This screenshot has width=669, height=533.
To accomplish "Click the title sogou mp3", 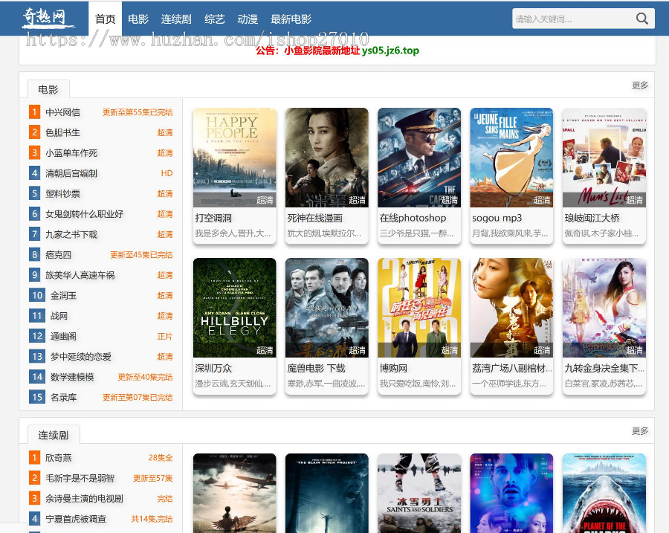I will (x=497, y=218).
